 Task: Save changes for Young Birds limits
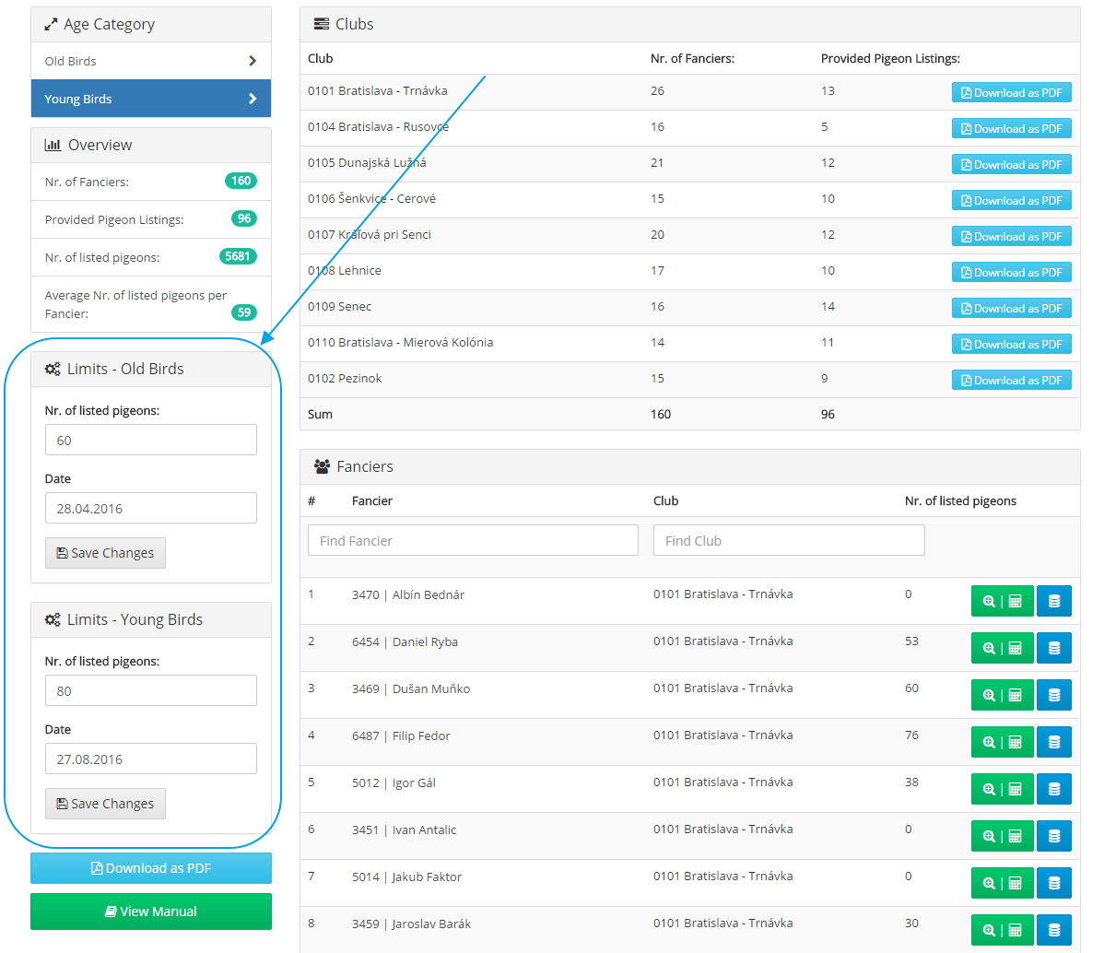[x=105, y=804]
